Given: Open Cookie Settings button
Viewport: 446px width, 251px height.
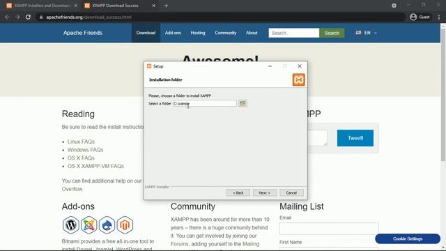Looking at the screenshot, I should click(408, 238).
